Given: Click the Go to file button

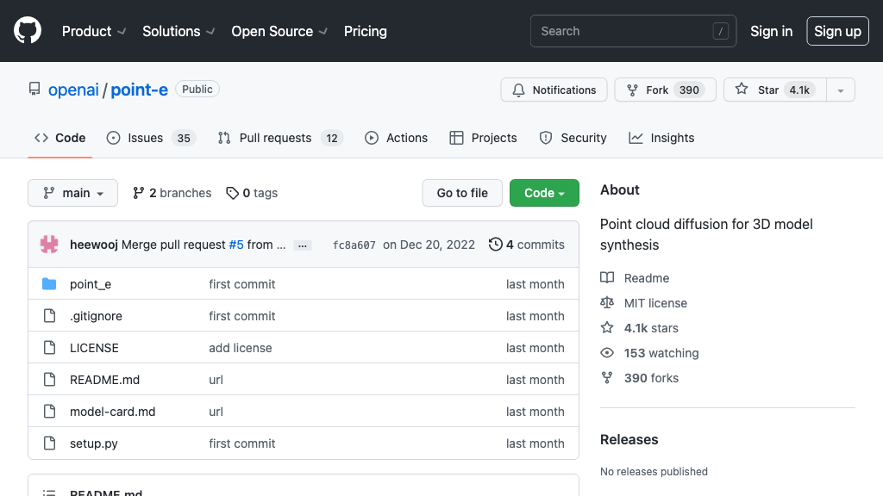Looking at the screenshot, I should tap(462, 193).
